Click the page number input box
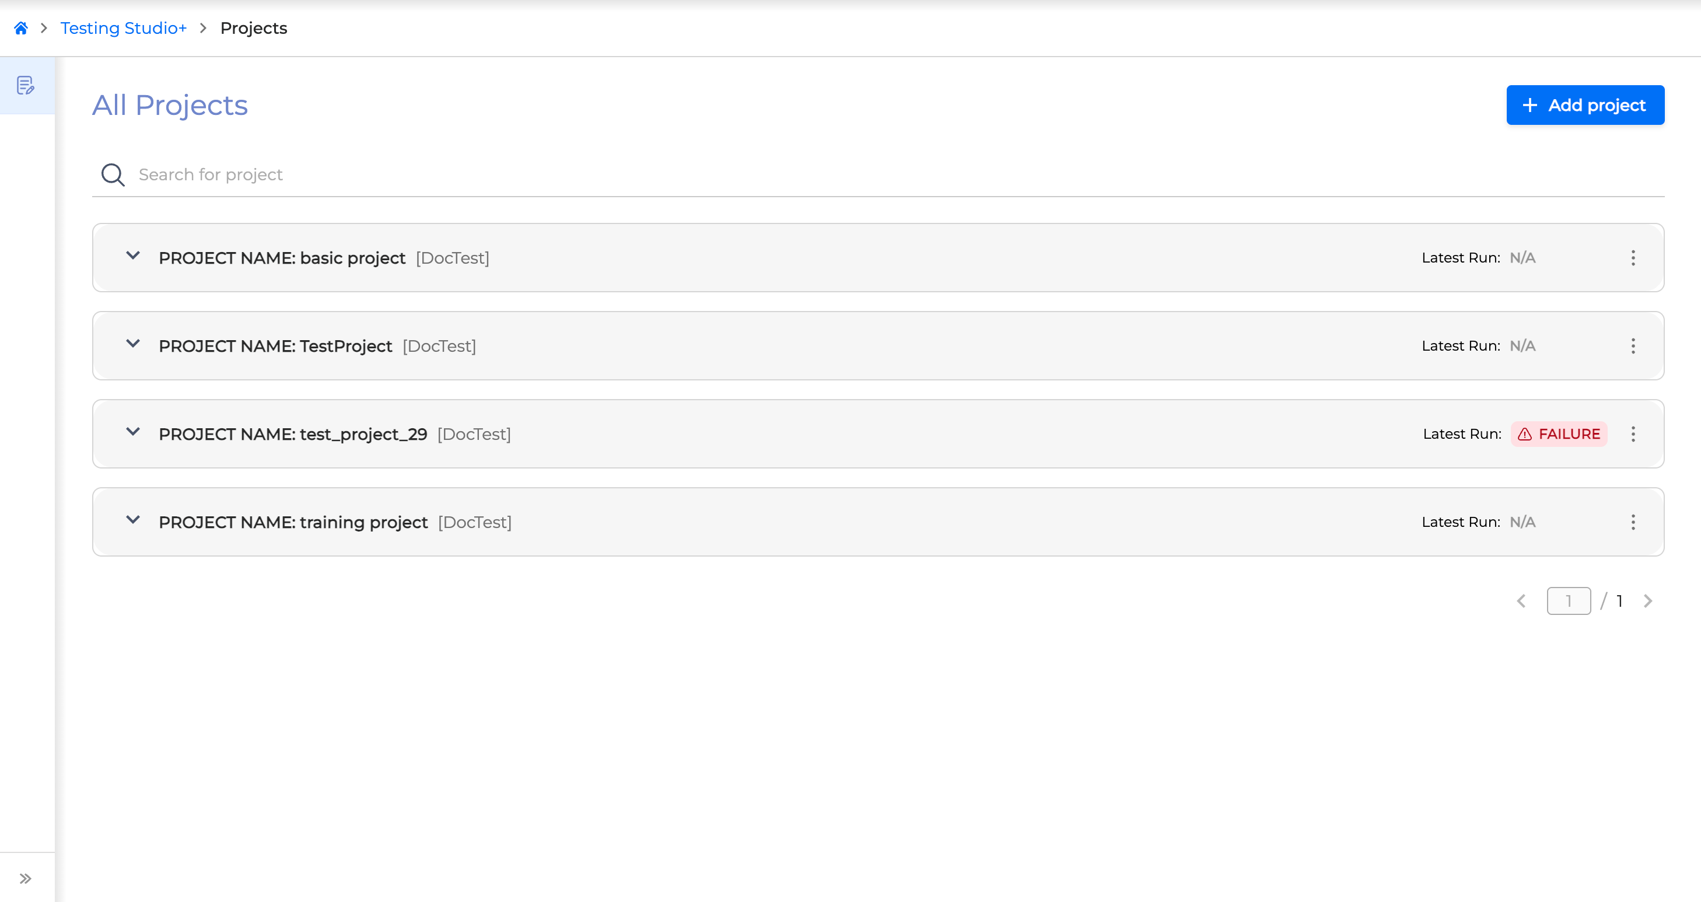1701x902 pixels. (x=1568, y=601)
